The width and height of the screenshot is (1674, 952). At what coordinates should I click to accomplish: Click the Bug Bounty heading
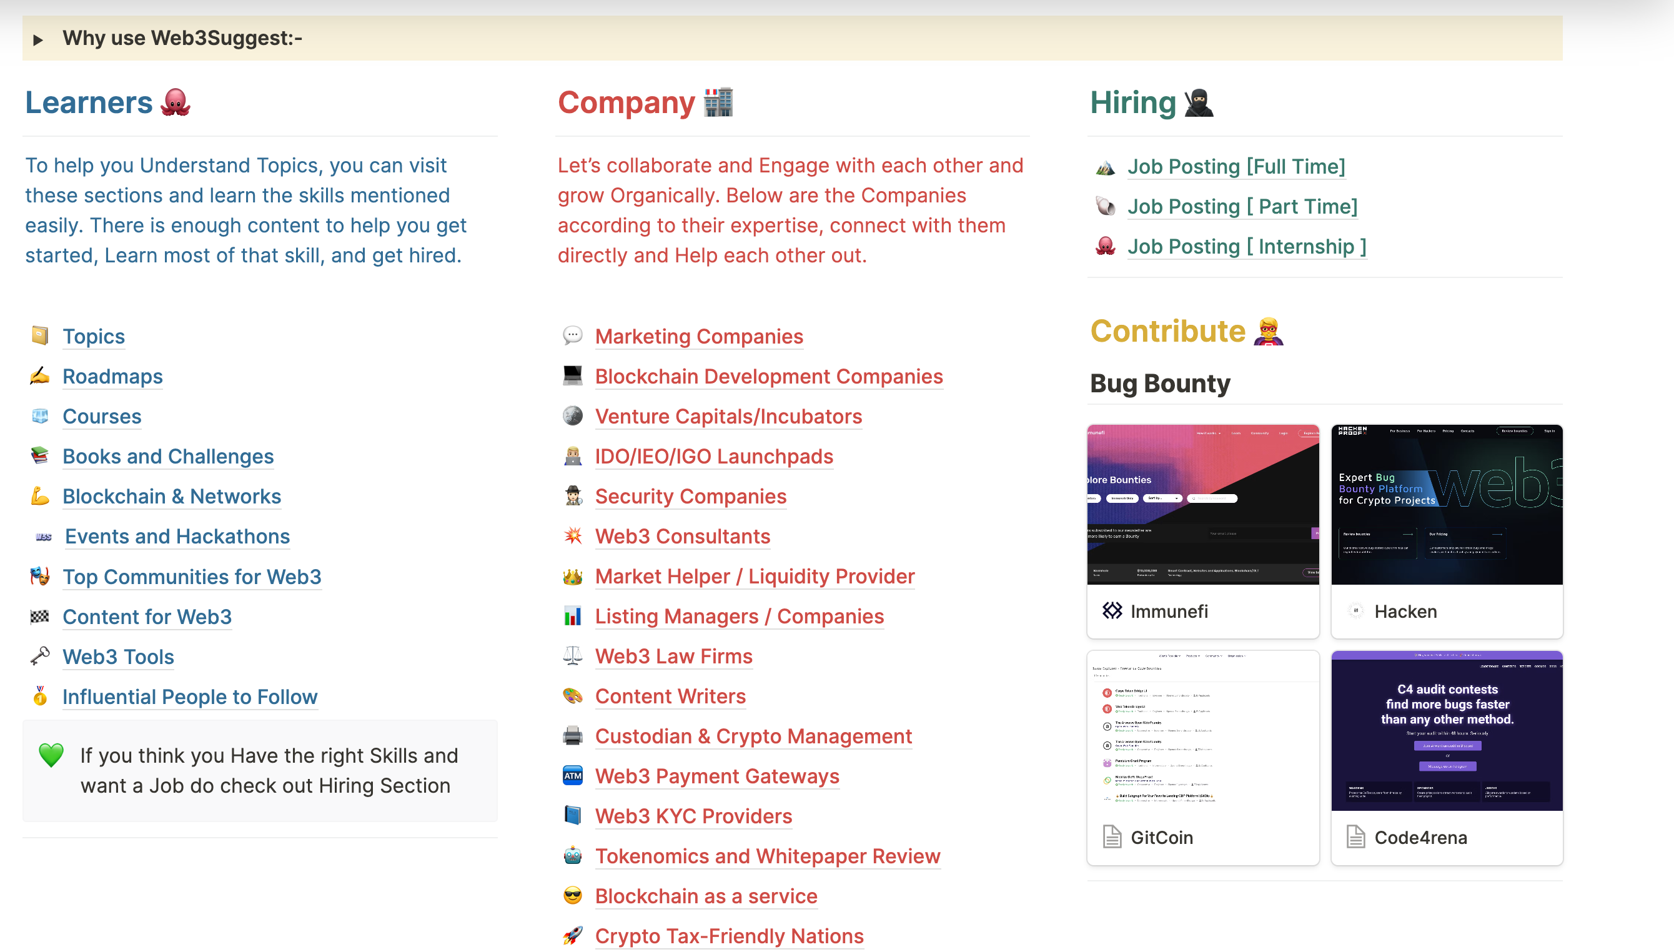1160,383
